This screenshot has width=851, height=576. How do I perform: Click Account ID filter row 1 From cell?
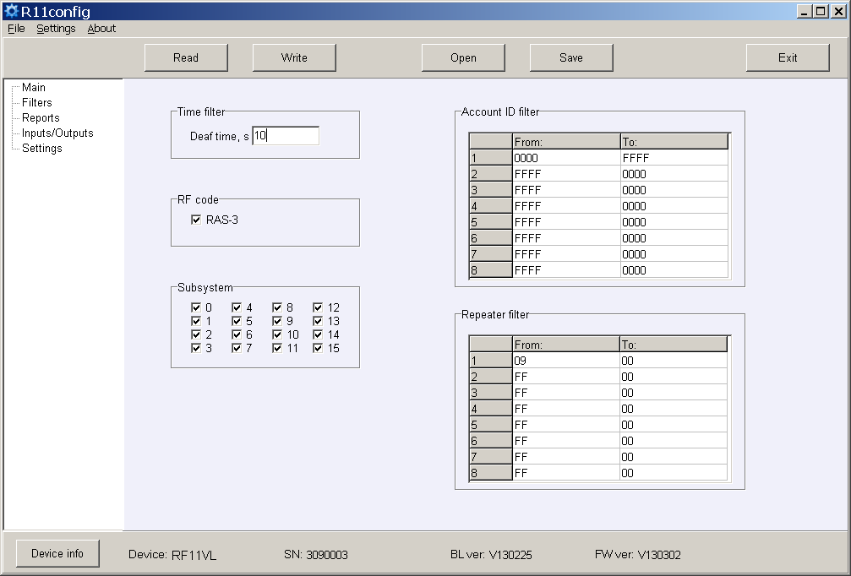pos(565,158)
